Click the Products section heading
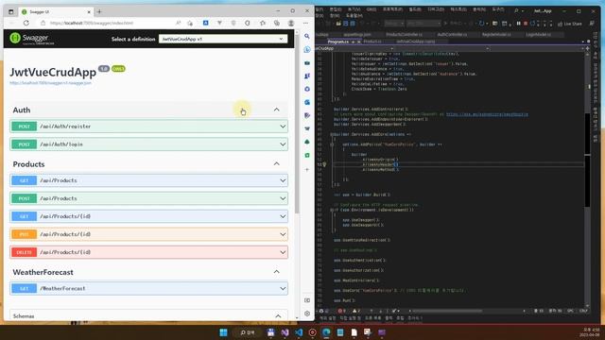Viewport: 605px width, 340px height. [28, 164]
